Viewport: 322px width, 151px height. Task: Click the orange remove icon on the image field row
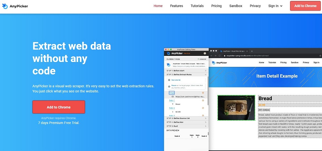pyautogui.click(x=203, y=93)
